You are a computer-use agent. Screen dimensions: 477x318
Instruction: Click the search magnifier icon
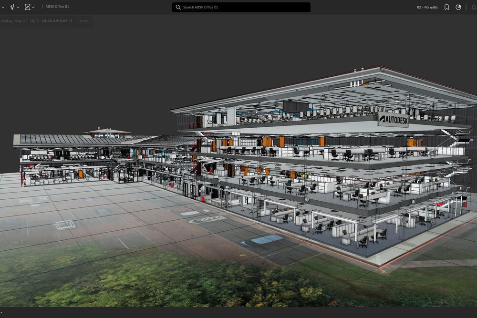178,7
